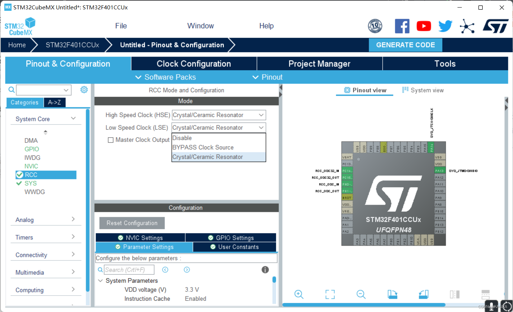
Task: Expand the Connectivity category
Action: (73, 254)
